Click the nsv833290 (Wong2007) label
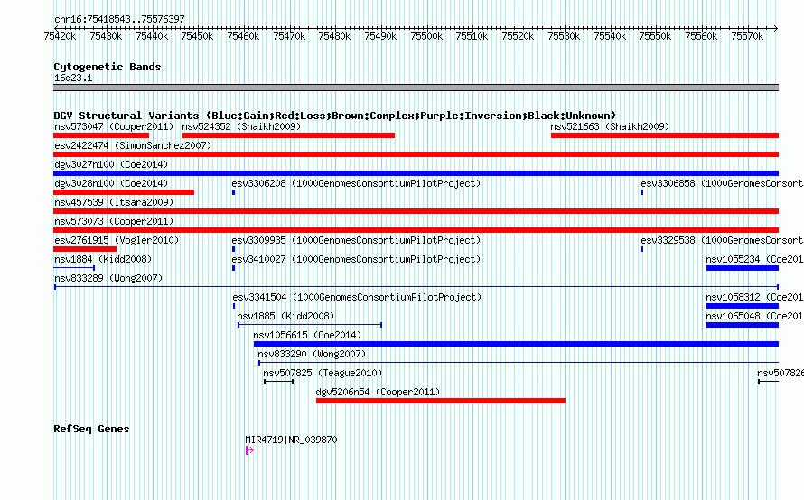804x500 pixels. [312, 354]
